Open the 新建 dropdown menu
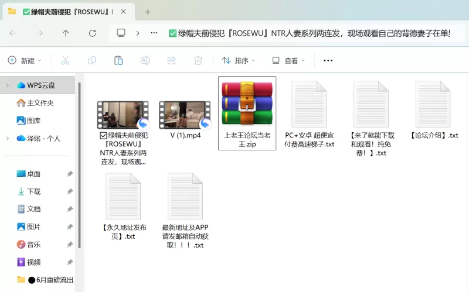 point(25,60)
